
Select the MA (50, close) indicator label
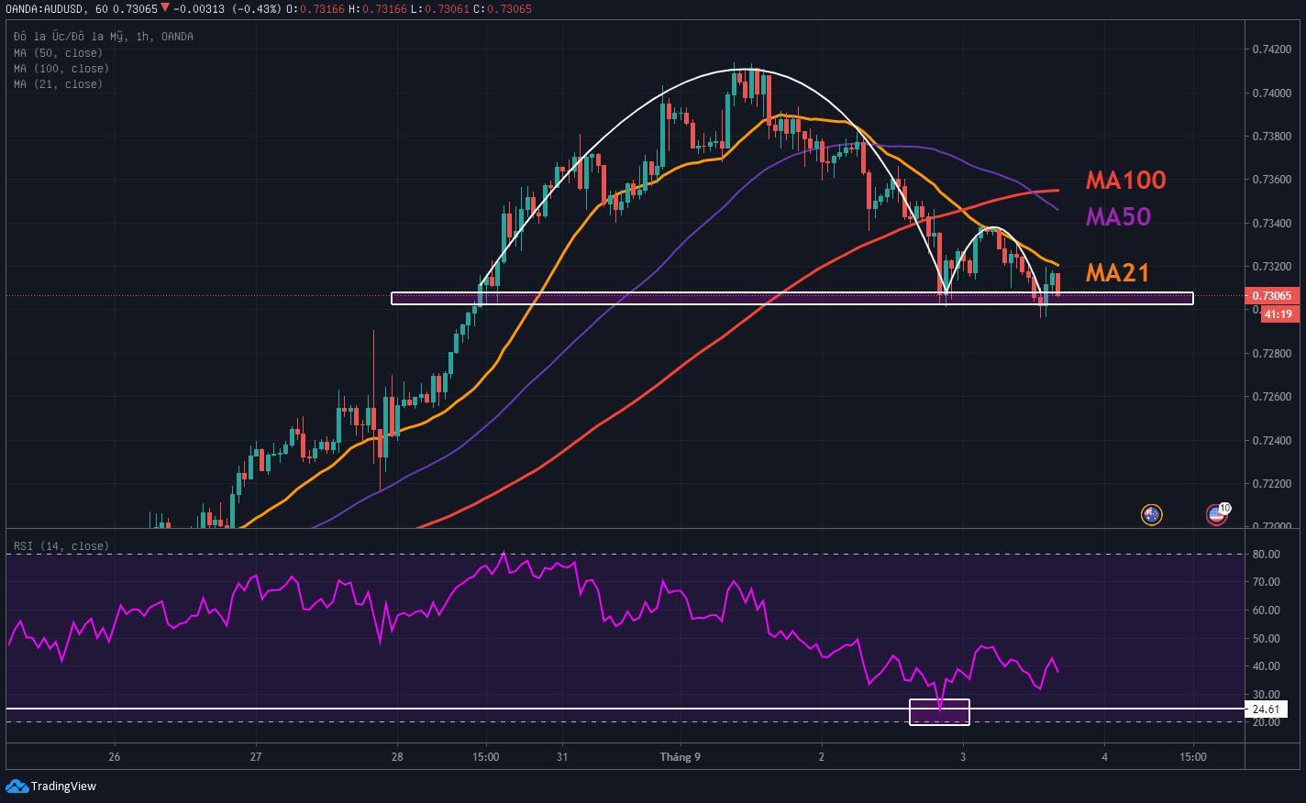click(59, 53)
